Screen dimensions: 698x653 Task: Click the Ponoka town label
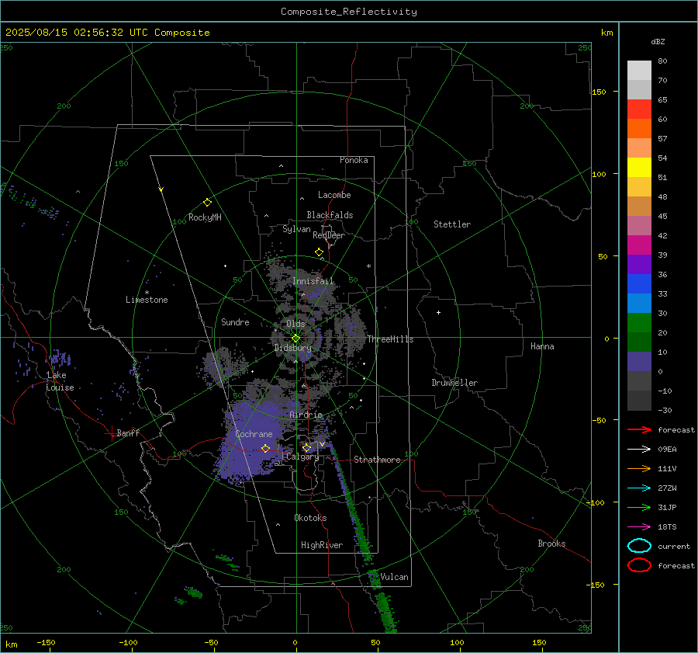tap(354, 160)
